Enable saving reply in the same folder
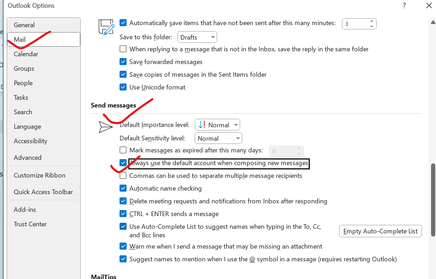Viewport: 436px width, 279px height. [x=123, y=49]
